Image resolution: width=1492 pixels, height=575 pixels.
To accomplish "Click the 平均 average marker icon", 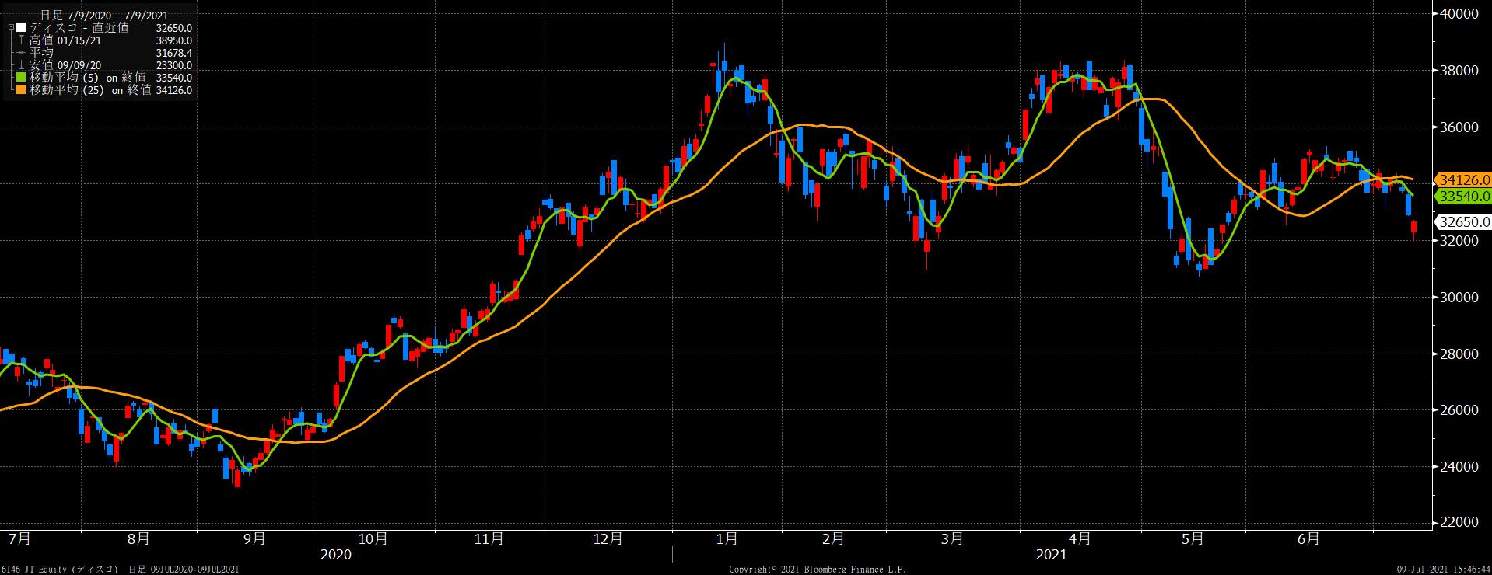I will 22,53.
